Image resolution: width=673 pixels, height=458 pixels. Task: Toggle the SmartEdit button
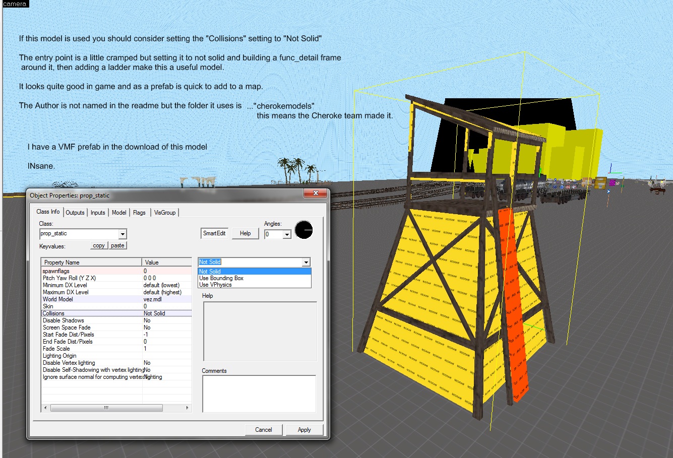click(x=214, y=233)
